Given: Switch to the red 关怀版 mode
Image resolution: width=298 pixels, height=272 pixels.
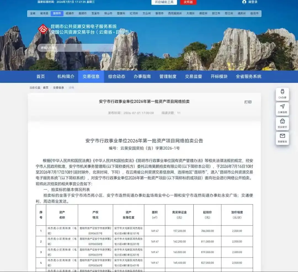Looking at the screenshot, I should click(x=188, y=2).
